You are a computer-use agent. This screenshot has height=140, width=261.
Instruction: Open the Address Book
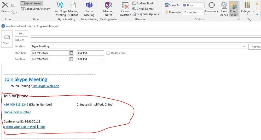pos(143,3)
